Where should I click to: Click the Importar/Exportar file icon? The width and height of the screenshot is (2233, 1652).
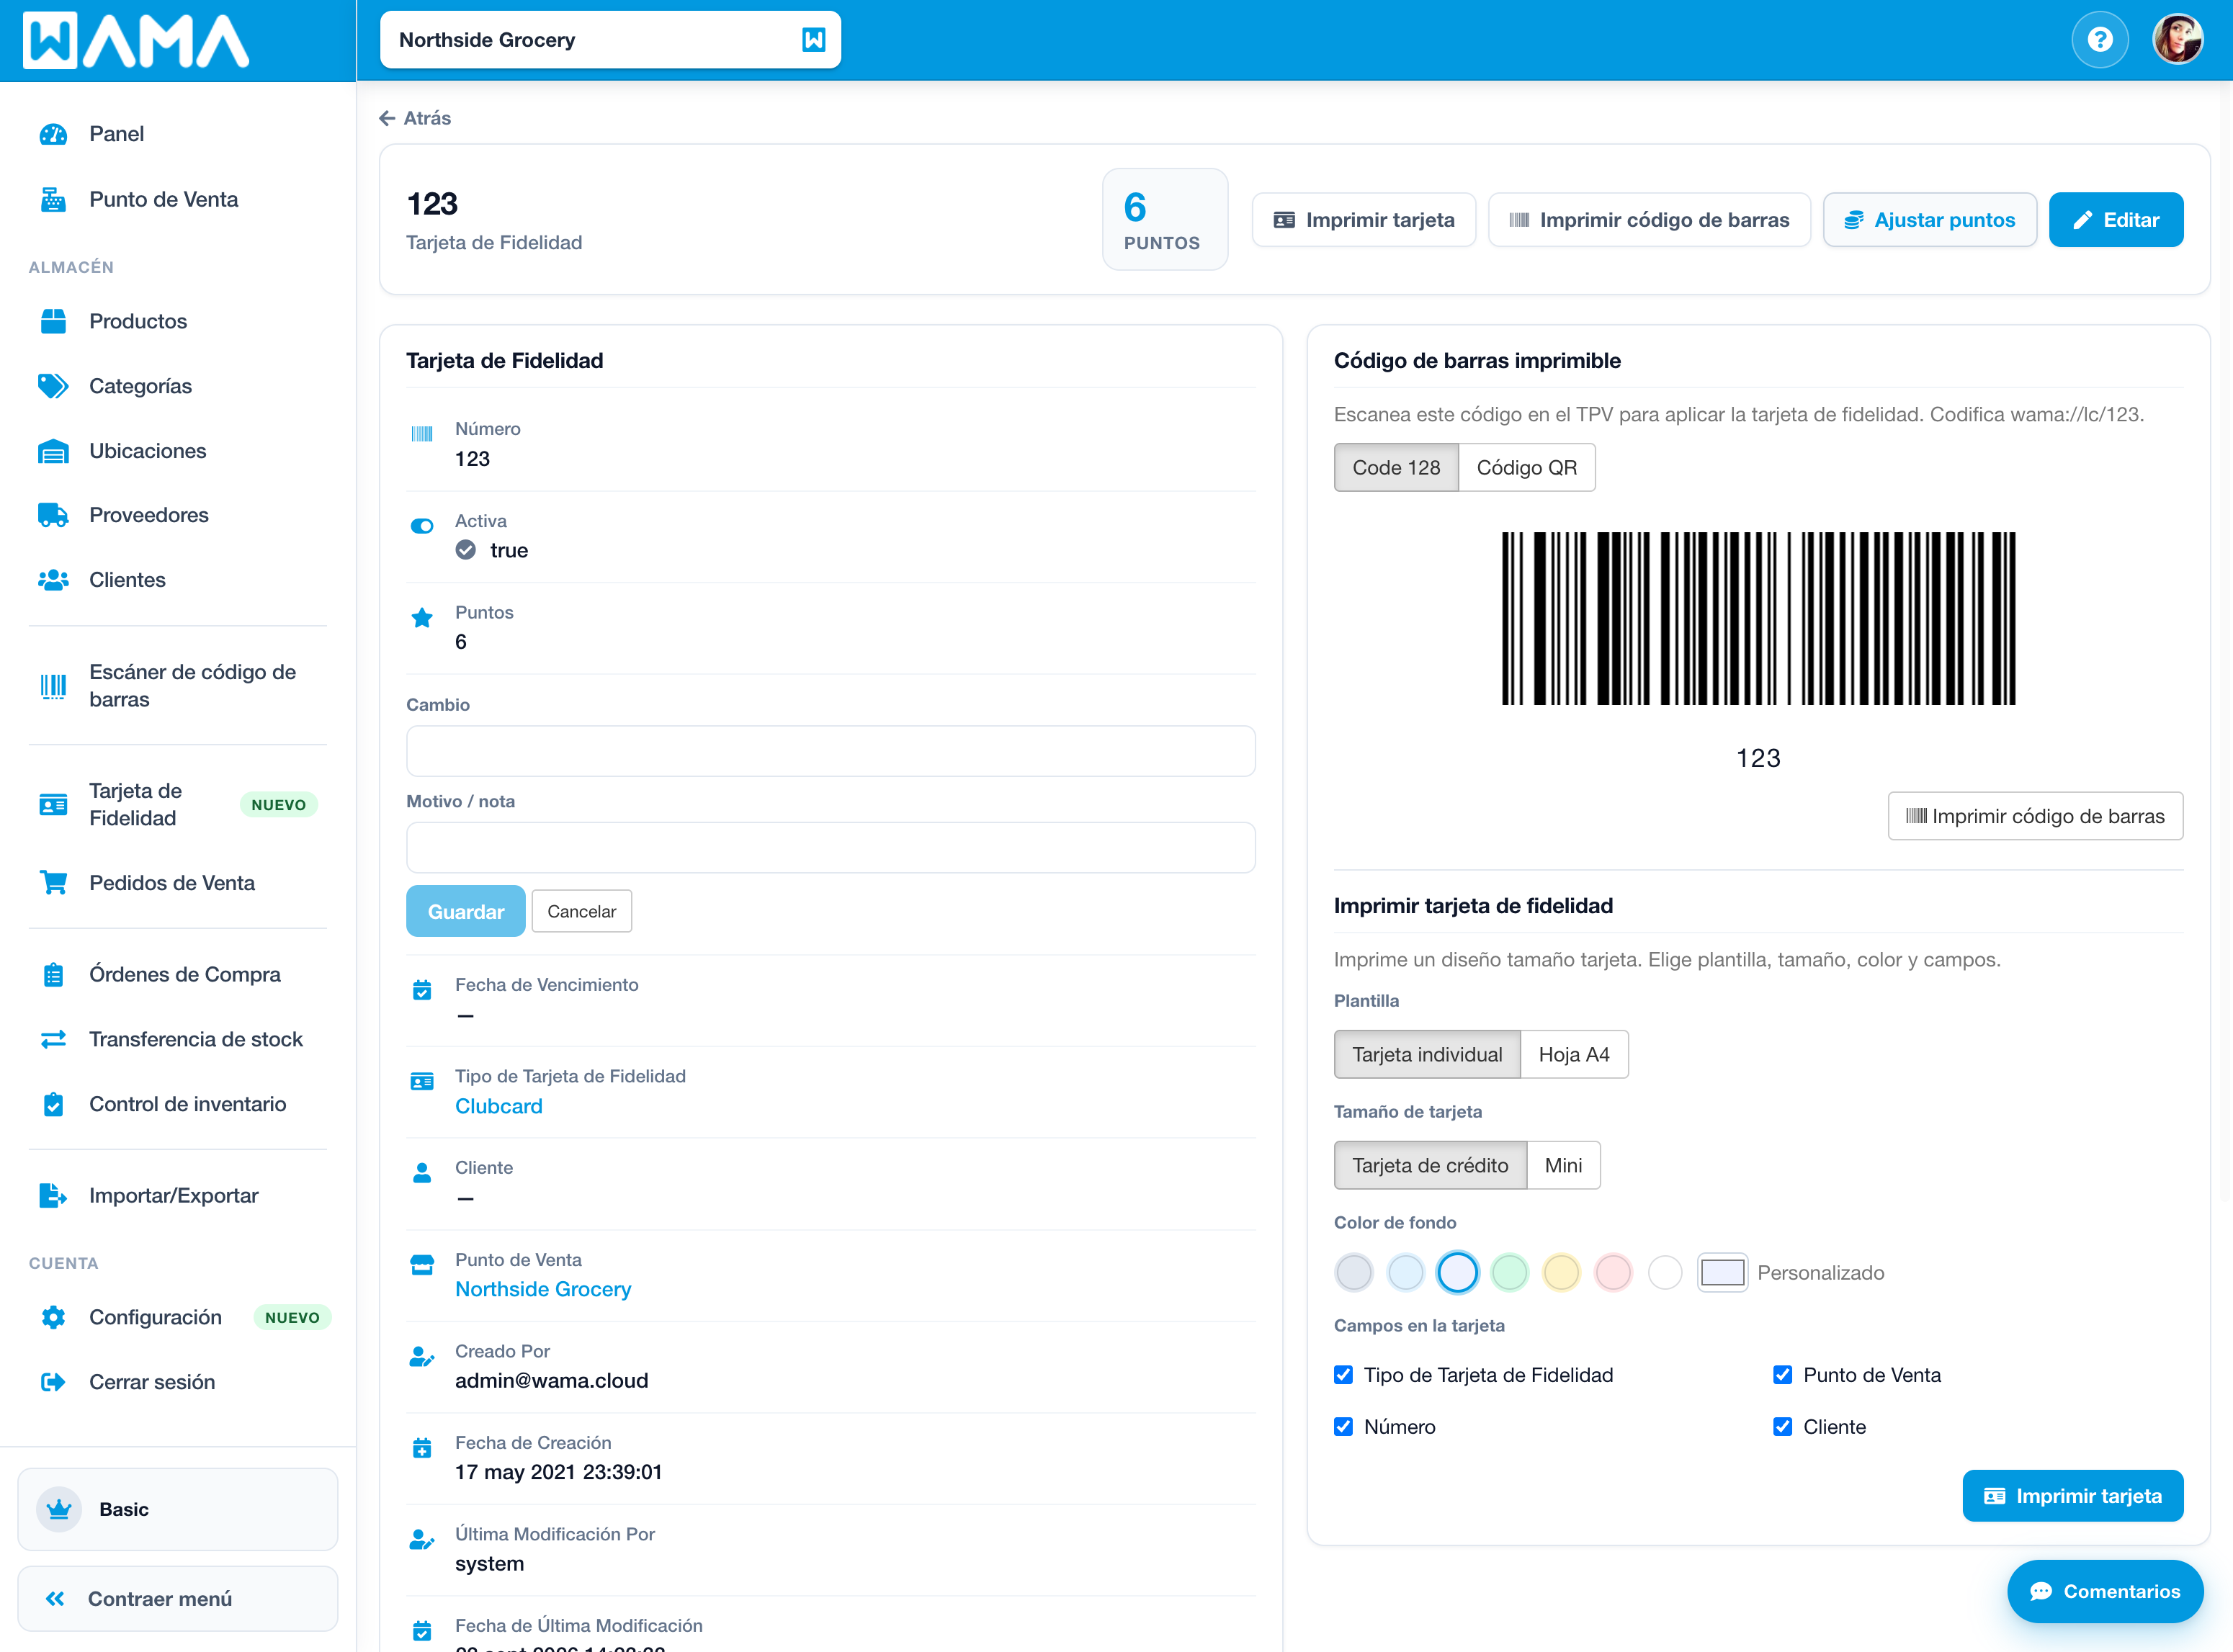pyautogui.click(x=53, y=1196)
